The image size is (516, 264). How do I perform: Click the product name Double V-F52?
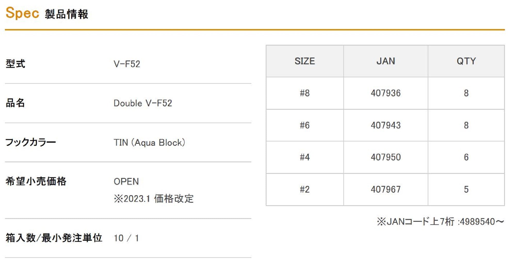(x=143, y=103)
